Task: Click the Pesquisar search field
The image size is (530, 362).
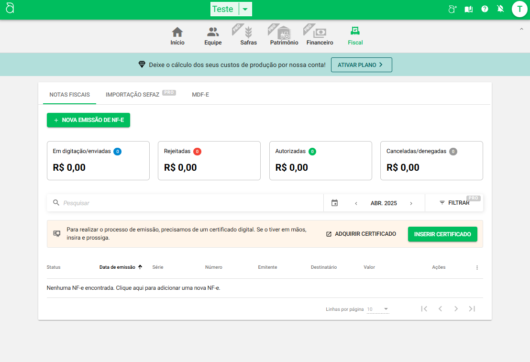Action: tap(191, 203)
